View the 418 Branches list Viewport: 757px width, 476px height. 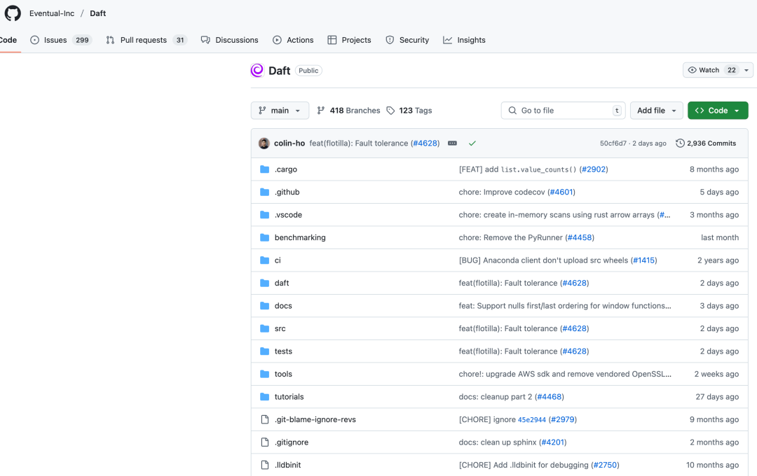(348, 111)
